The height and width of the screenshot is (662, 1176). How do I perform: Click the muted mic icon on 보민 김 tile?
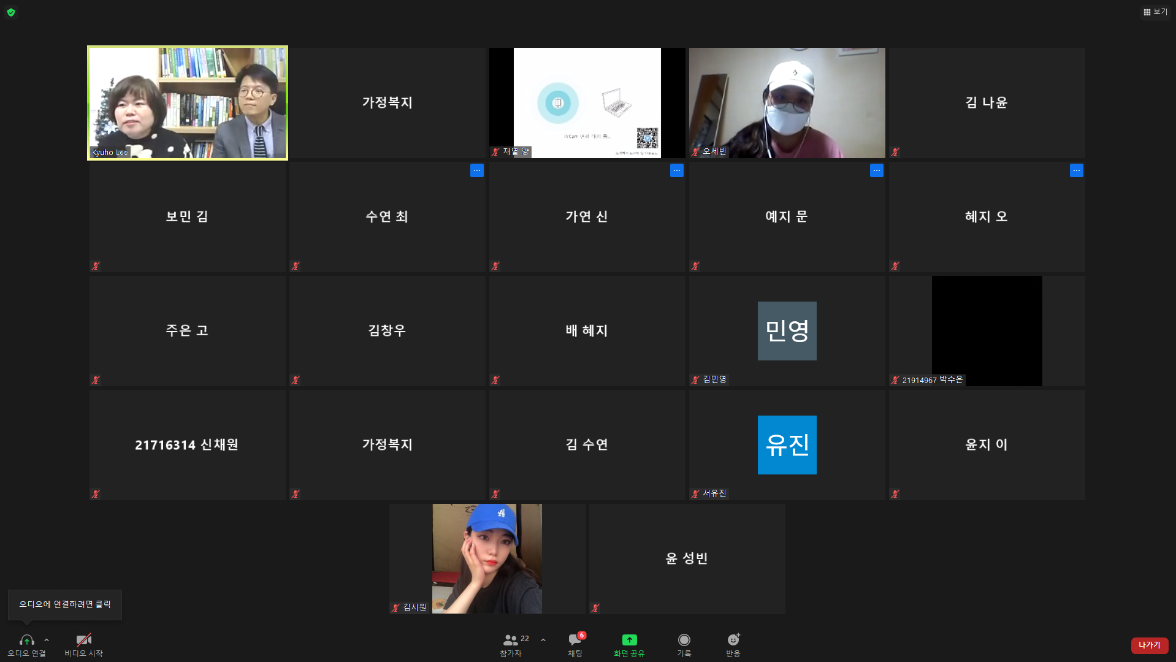(x=96, y=266)
